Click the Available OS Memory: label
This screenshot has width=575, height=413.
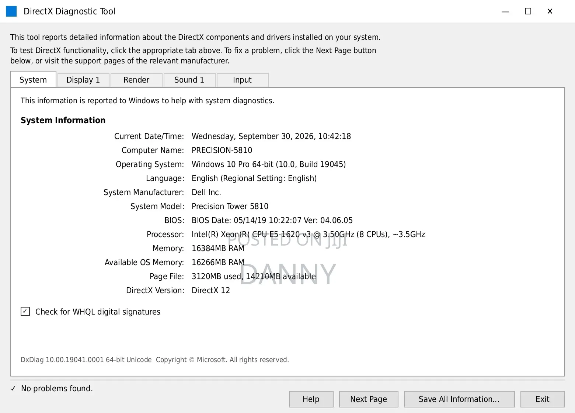(144, 263)
